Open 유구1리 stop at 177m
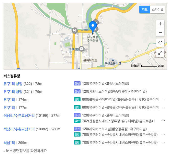The height and width of the screenshot is (155, 170). tap(9, 108)
